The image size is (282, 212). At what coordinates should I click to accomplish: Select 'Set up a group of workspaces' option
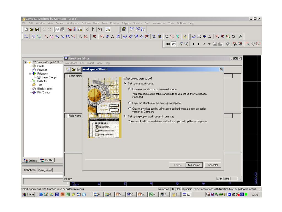(x=126, y=116)
